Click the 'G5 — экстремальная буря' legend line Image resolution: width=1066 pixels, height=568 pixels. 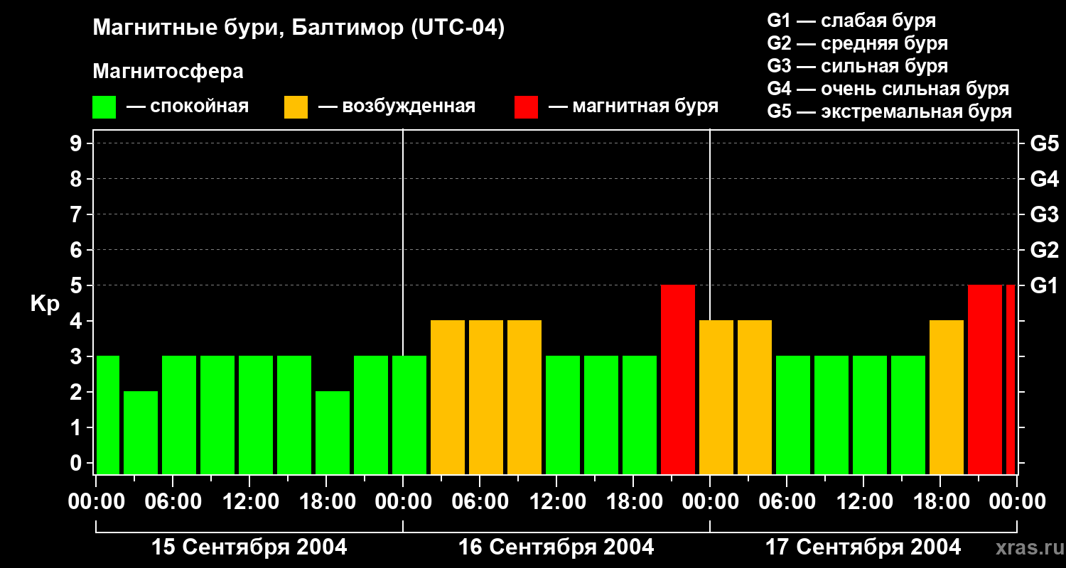890,111
